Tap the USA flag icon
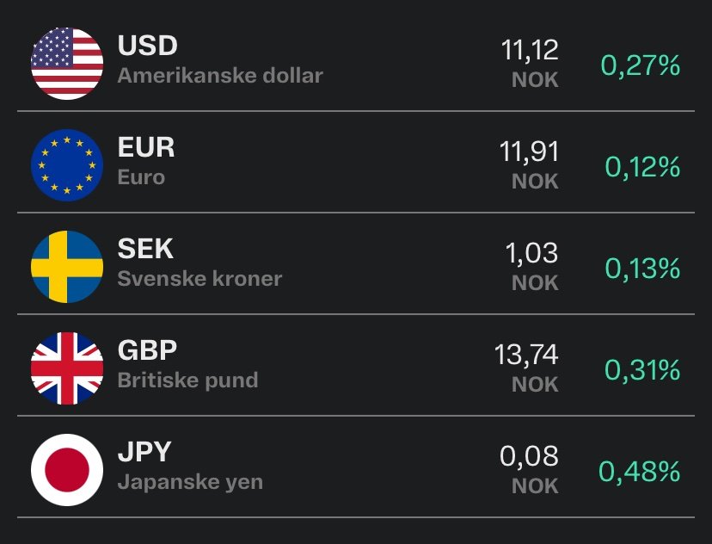 (x=67, y=64)
